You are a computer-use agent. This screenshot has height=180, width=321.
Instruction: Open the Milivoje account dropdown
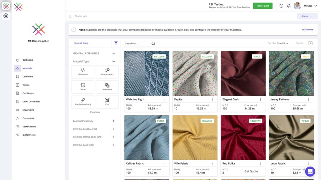click(308, 5)
